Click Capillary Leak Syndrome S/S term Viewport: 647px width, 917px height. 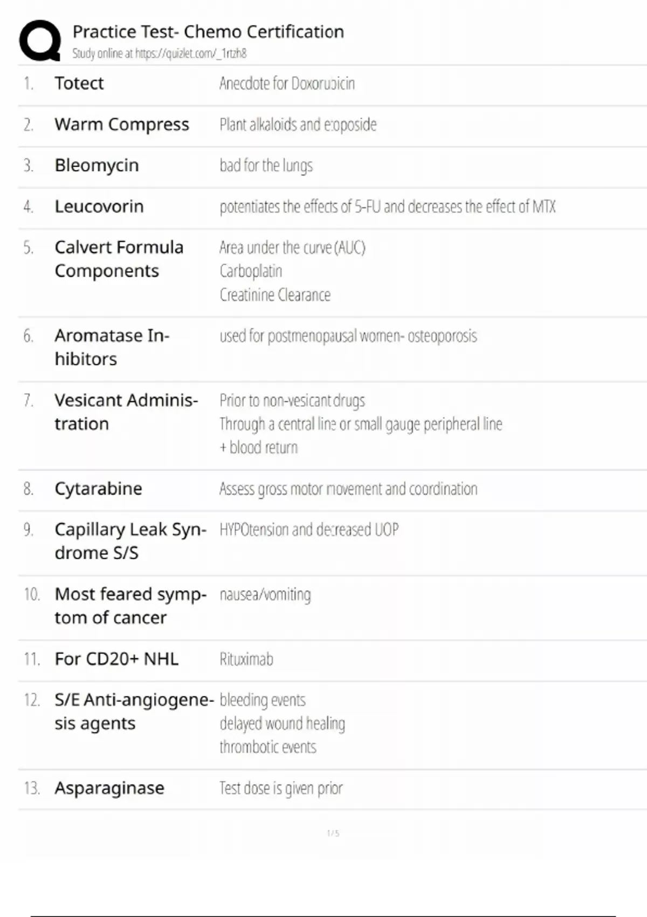coord(130,541)
